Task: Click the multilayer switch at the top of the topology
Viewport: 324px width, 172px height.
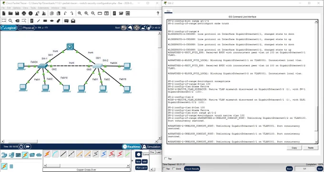Action: tap(70, 47)
